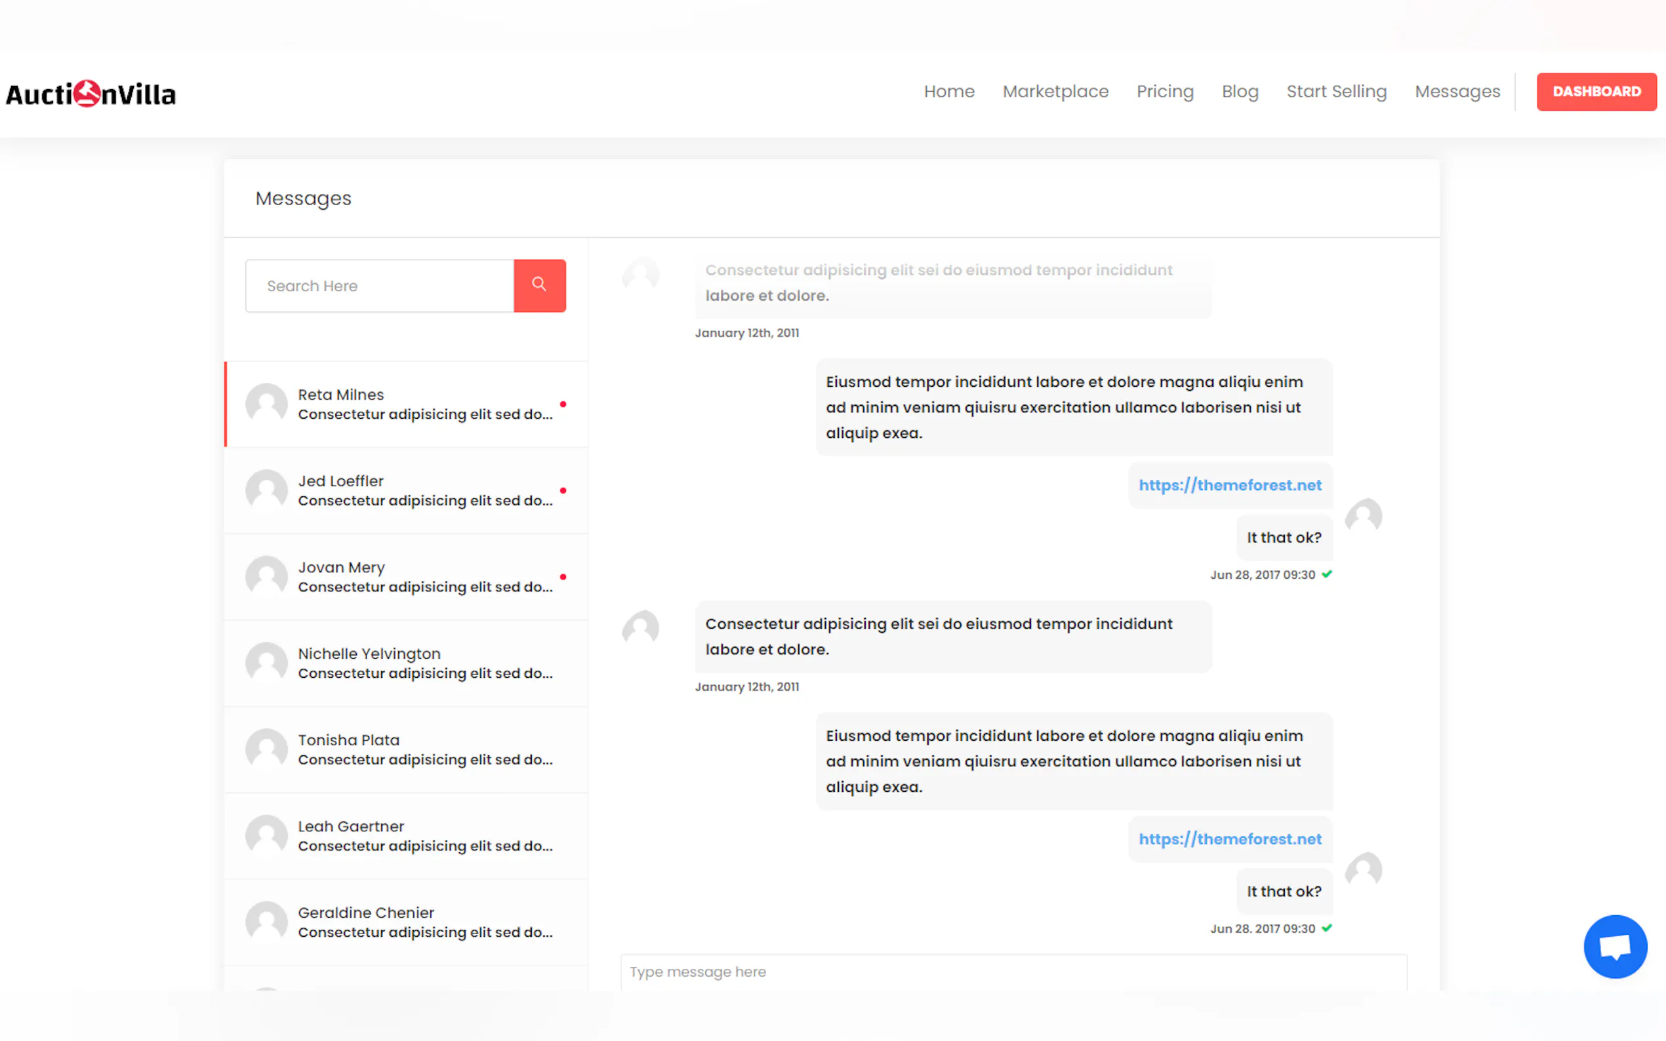Open the Pricing page
The height and width of the screenshot is (1041, 1666).
point(1165,92)
